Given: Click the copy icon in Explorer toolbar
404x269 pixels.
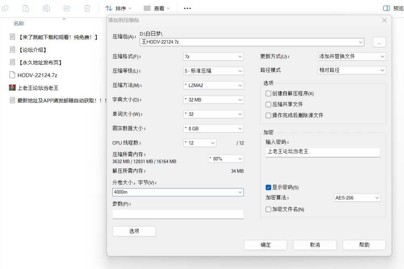Looking at the screenshot, I should pyautogui.click(x=5, y=8).
